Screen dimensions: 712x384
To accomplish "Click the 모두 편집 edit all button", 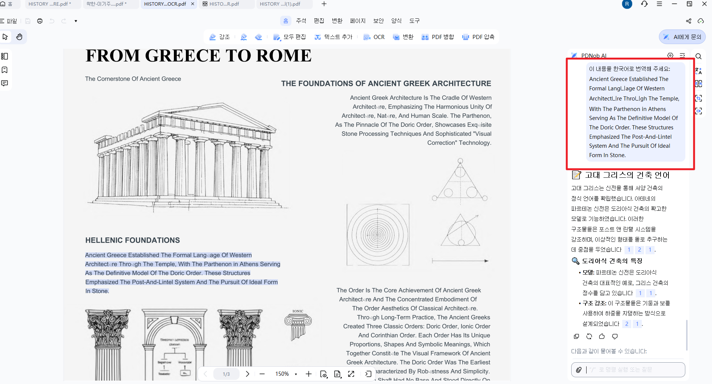I will (290, 37).
